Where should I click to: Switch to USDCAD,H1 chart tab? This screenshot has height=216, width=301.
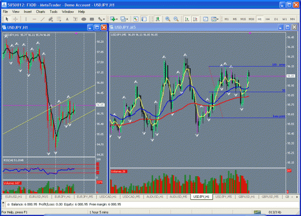coord(108,197)
